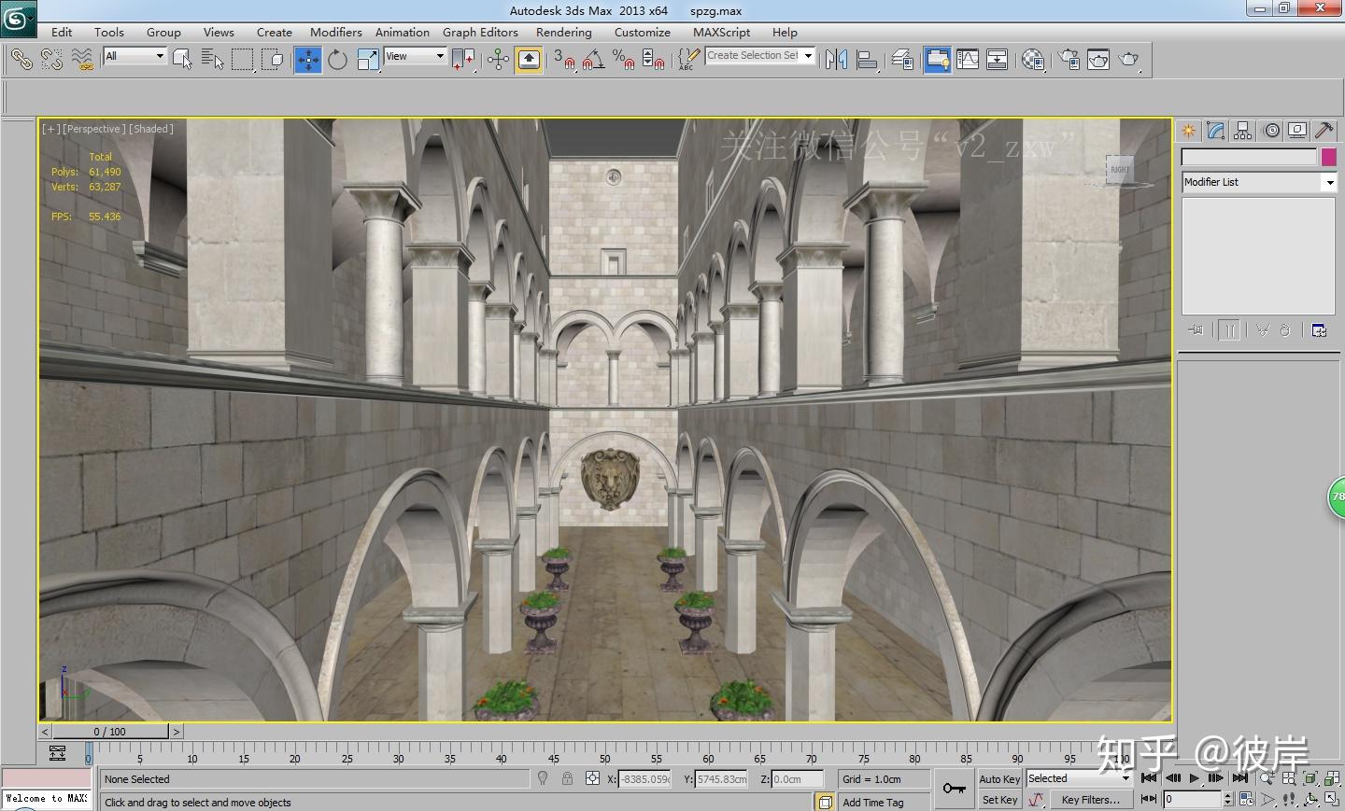This screenshot has width=1345, height=811.
Task: Select the Select and Rotate tool
Action: pos(337,60)
